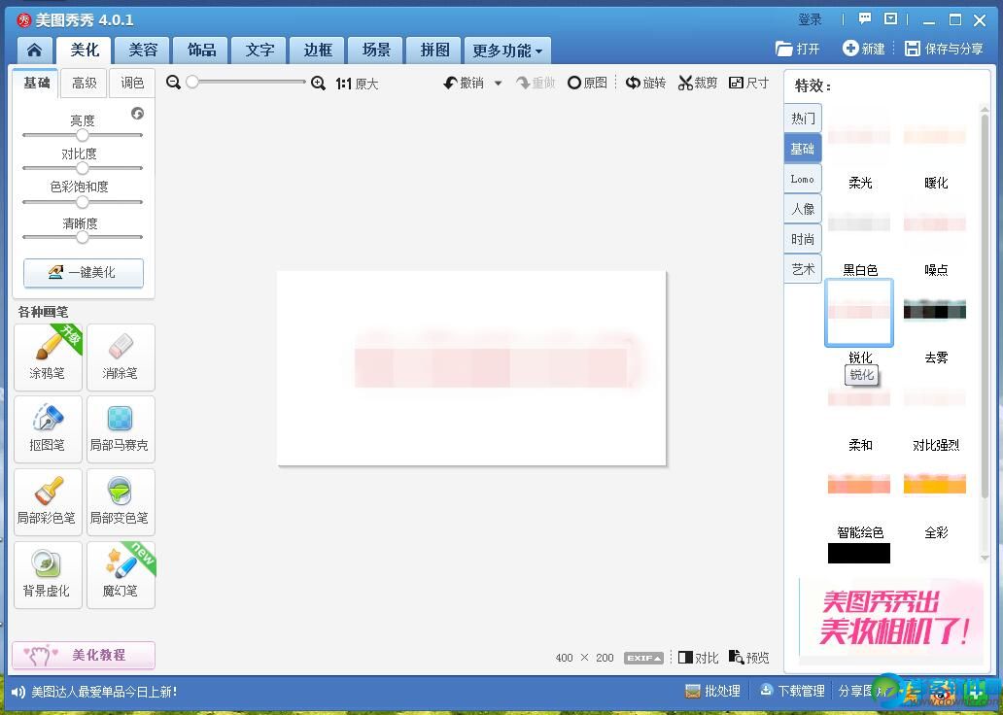Open the 美妆相机 advertisement banner
Image resolution: width=1003 pixels, height=715 pixels.
pyautogui.click(x=891, y=618)
